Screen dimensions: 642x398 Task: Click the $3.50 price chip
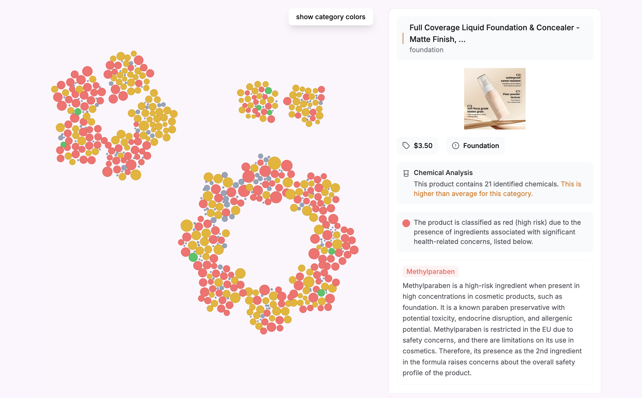tap(417, 146)
